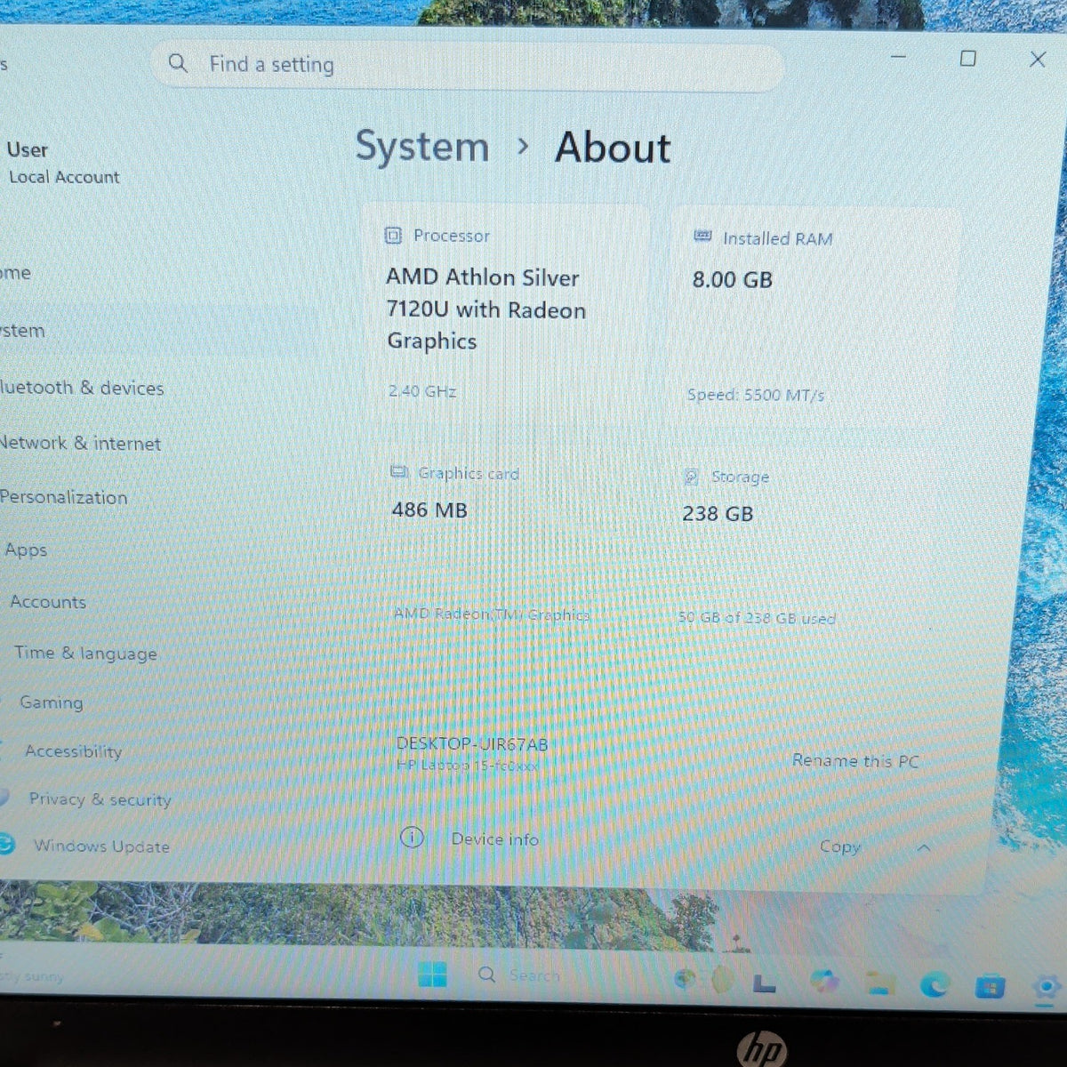Click the 50 GB of 238 GB used text
The image size is (1067, 1067).
(757, 618)
